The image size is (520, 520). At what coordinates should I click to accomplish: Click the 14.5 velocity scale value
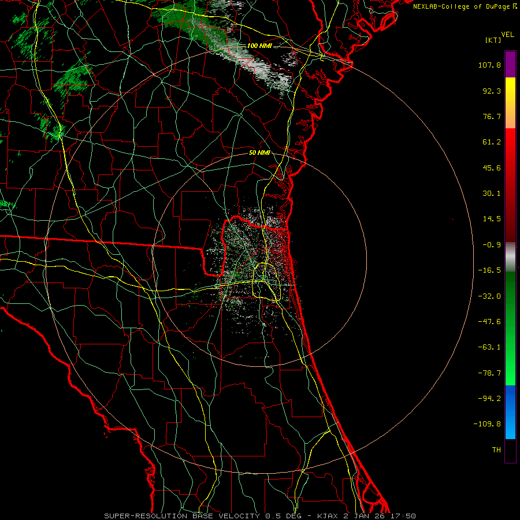point(492,219)
